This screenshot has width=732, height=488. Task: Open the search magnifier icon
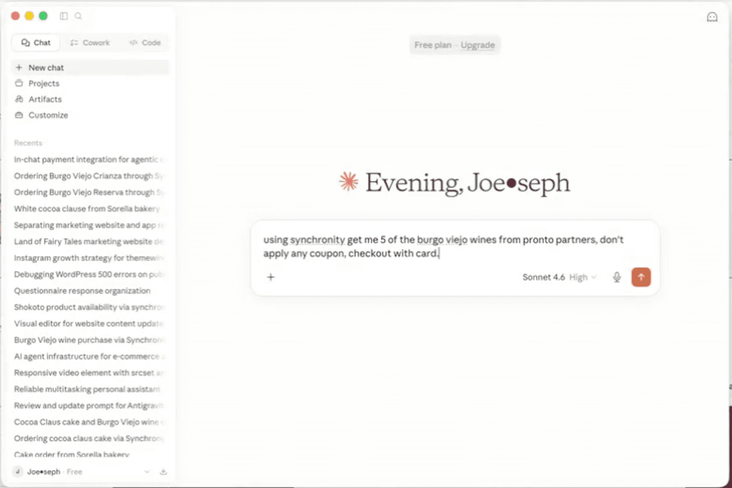(x=79, y=16)
